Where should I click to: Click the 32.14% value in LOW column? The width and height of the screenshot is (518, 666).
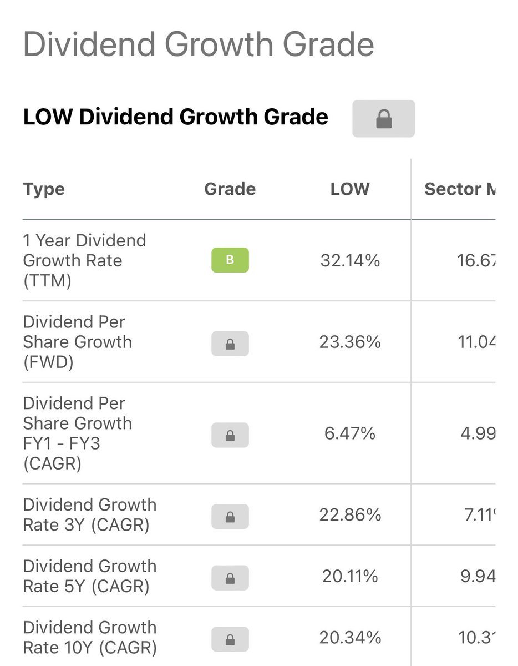pos(350,260)
